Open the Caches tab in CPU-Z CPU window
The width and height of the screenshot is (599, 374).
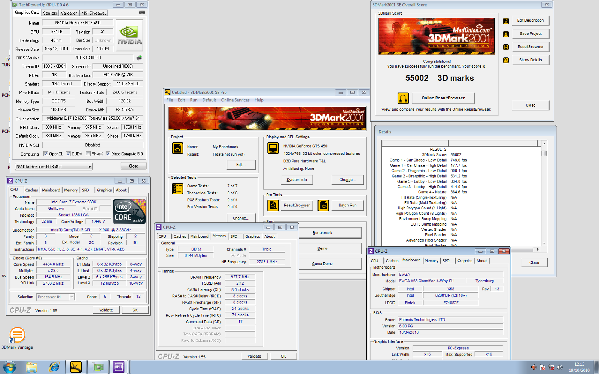(31, 190)
